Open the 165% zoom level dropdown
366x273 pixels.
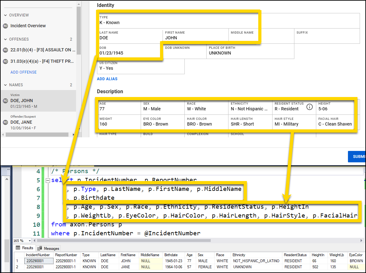pyautogui.click(x=30, y=241)
